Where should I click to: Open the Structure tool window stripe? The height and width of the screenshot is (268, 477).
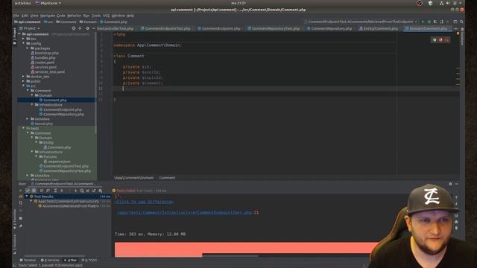[15, 245]
